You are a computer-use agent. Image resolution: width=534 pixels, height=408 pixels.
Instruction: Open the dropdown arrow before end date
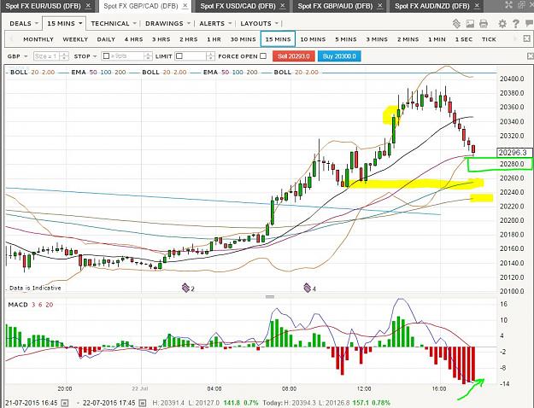(78, 403)
